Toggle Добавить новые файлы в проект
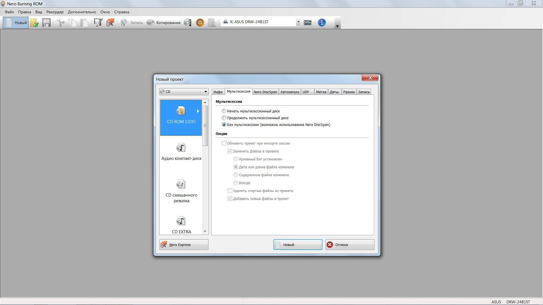543x305 pixels. [230, 199]
